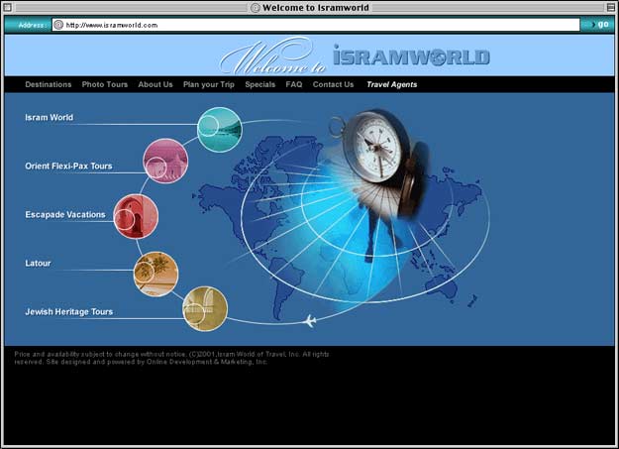Open Plan your Trip in the navigation bar
The height and width of the screenshot is (449, 619).
(209, 85)
